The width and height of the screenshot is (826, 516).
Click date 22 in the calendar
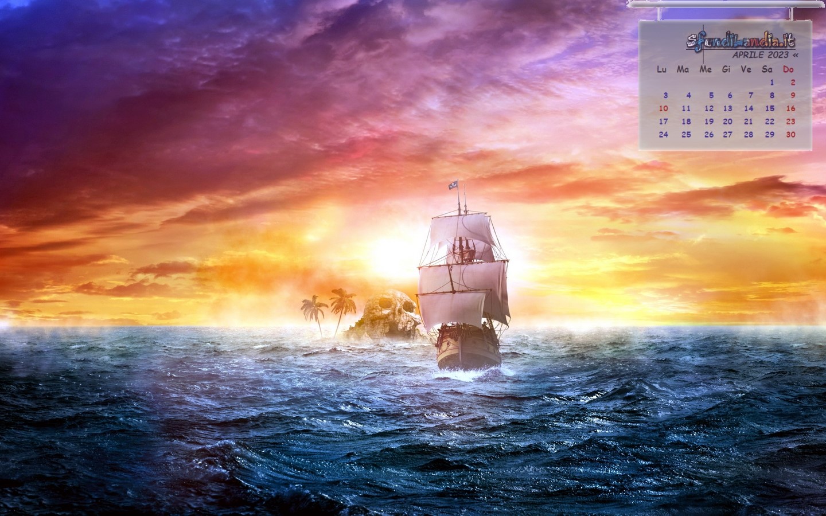(770, 121)
